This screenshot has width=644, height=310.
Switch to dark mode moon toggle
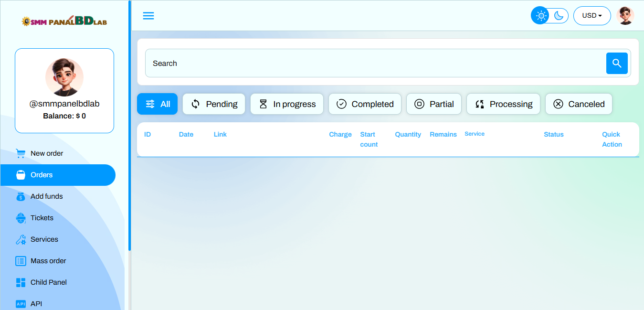pos(559,16)
